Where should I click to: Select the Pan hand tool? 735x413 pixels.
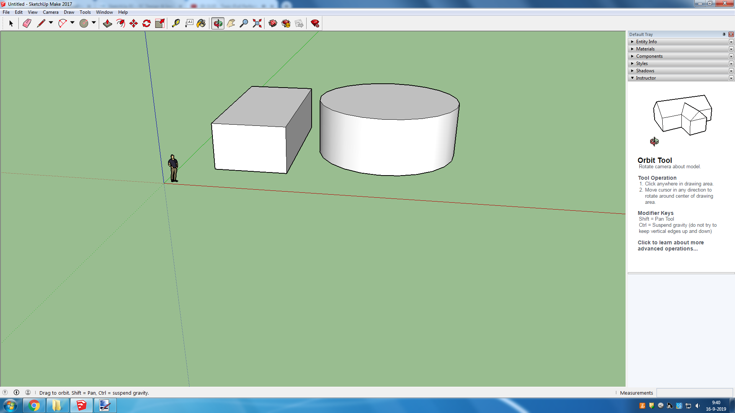click(231, 24)
